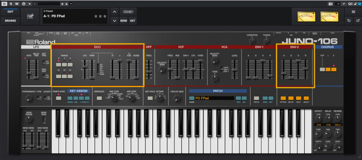The height and width of the screenshot is (160, 362).
Task: Click the VCA GATE/ENV selector switch
Action: pos(222,70)
